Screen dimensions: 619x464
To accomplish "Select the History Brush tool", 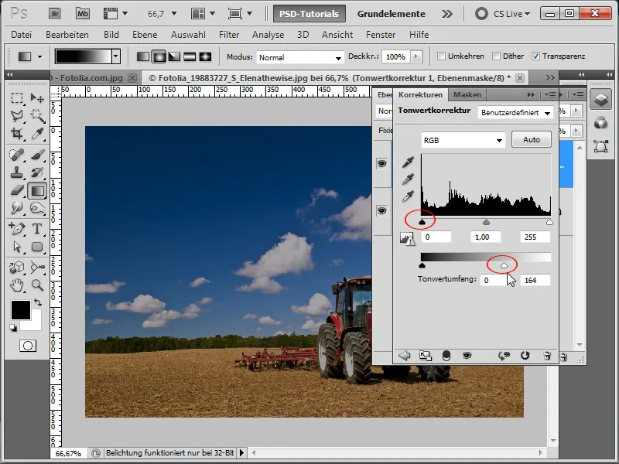I will (37, 172).
